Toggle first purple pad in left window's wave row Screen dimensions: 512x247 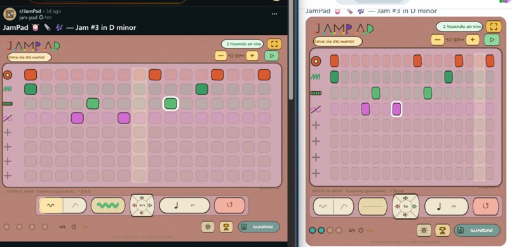pos(77,118)
